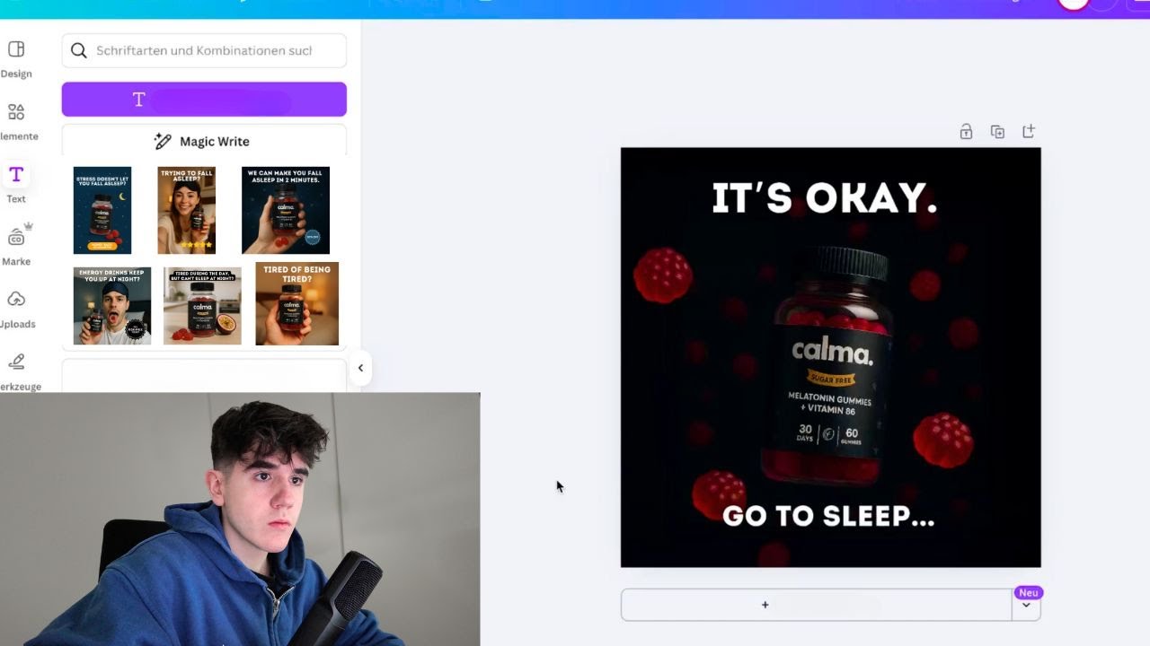Select 'Trying to fall asleep?' template
The image size is (1150, 646).
[187, 210]
